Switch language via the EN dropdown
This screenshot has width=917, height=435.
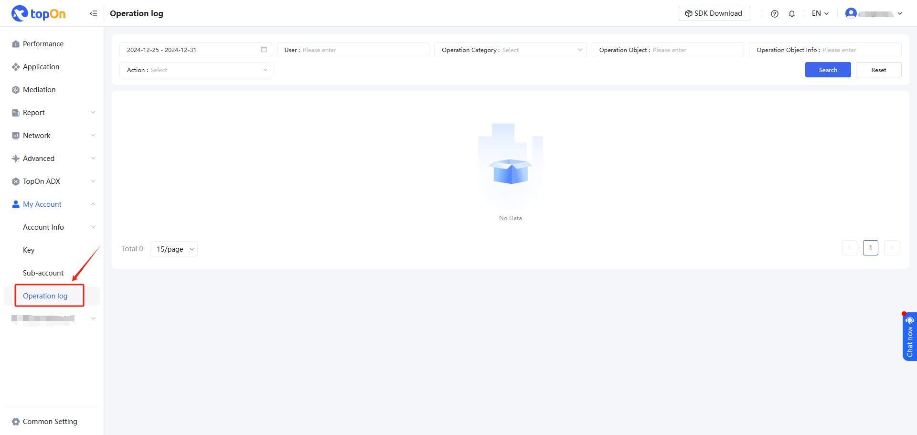(x=820, y=13)
